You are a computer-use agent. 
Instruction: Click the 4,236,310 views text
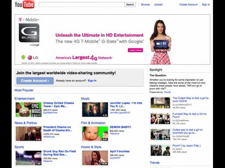coord(51,134)
